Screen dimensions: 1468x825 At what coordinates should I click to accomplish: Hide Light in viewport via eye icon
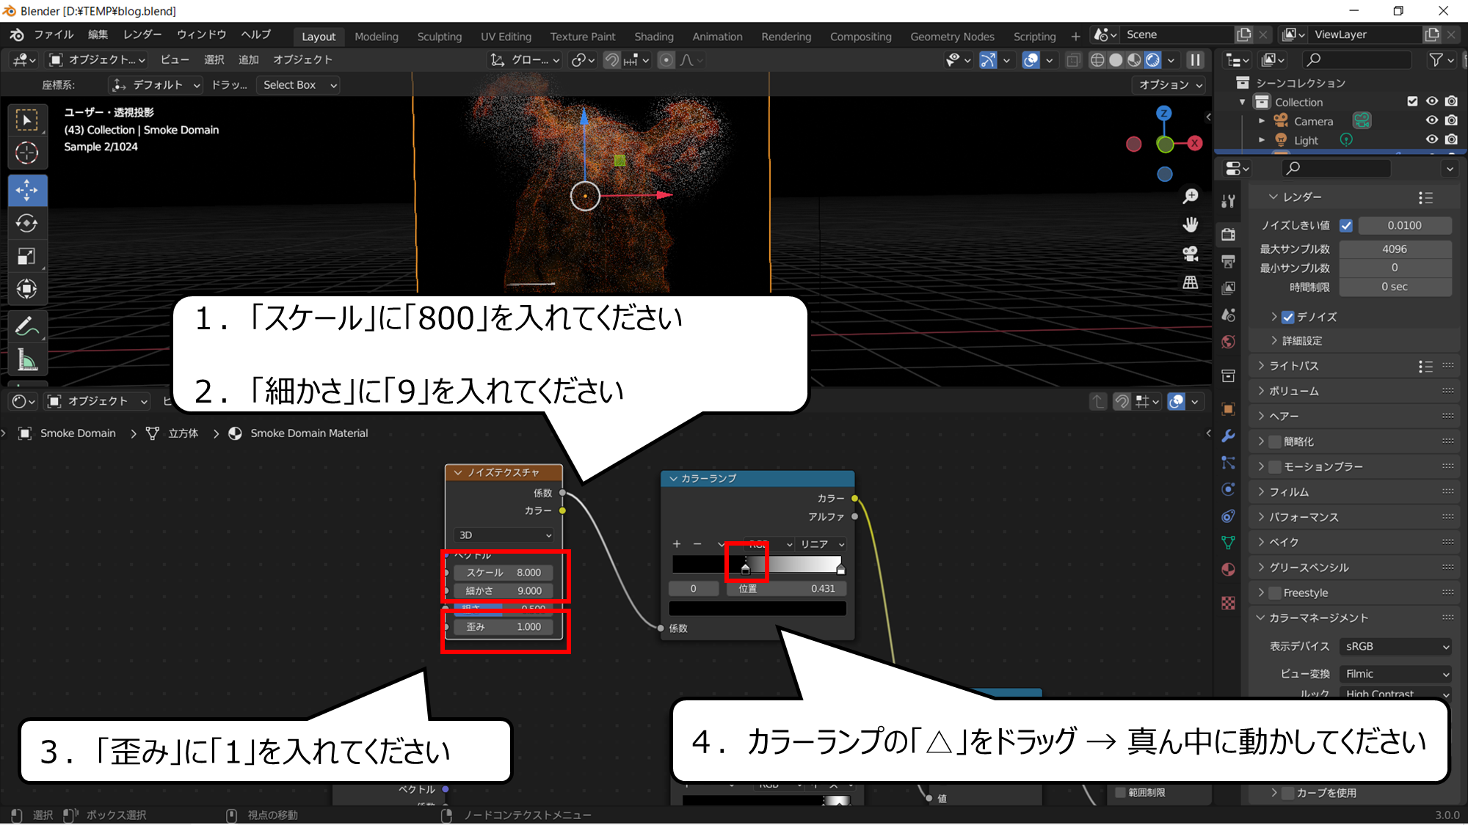(1432, 139)
